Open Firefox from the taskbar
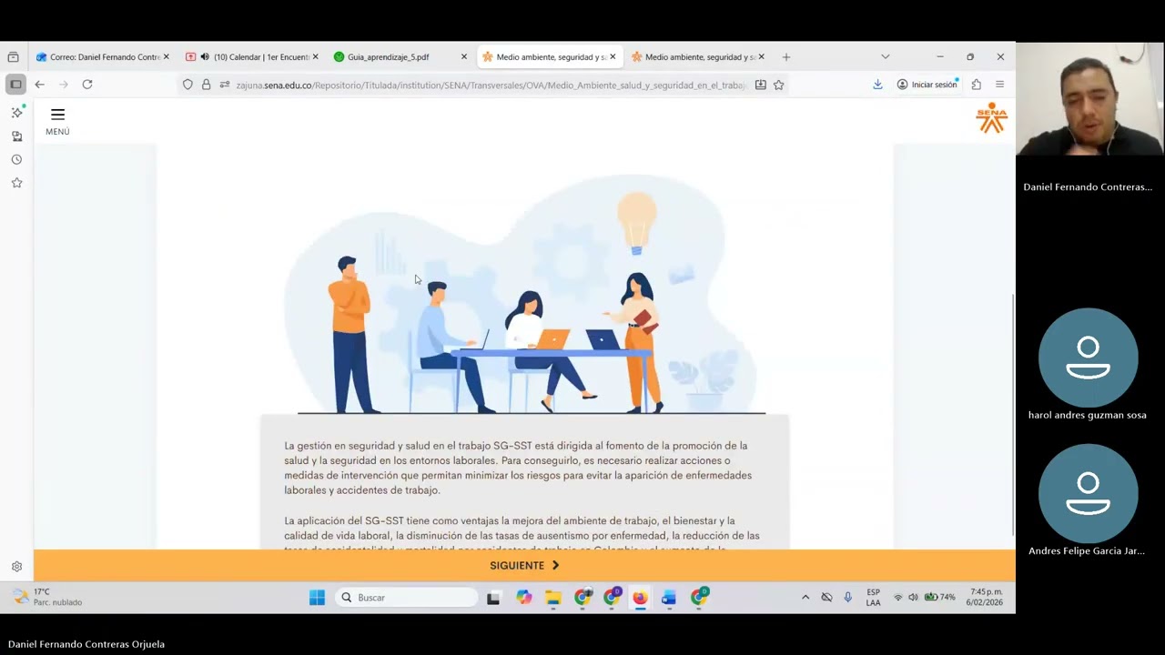The height and width of the screenshot is (655, 1165). click(x=640, y=598)
